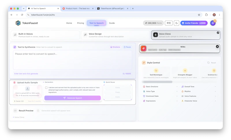The image size is (231, 140).
Task: Open the user avatar profile menu
Action: pos(213,23)
